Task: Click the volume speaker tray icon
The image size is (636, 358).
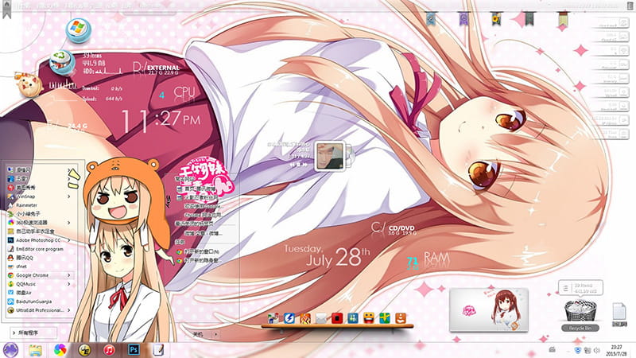Action: (x=597, y=350)
